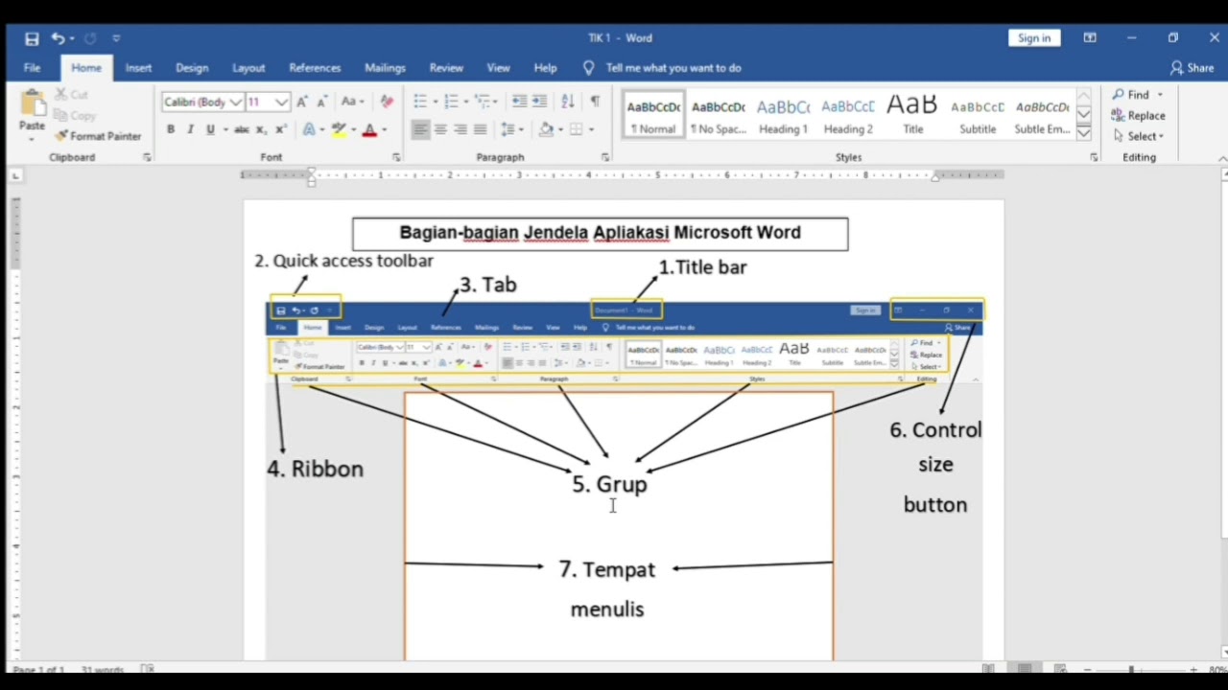1228x690 pixels.
Task: Activate the Format Painter brush
Action: coord(98,136)
